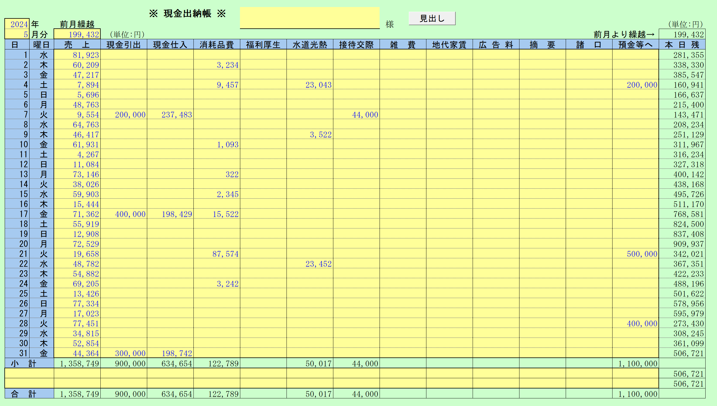Click utilities cell 3,522 on day 9
Image resolution: width=717 pixels, height=406 pixels.
tap(310, 134)
